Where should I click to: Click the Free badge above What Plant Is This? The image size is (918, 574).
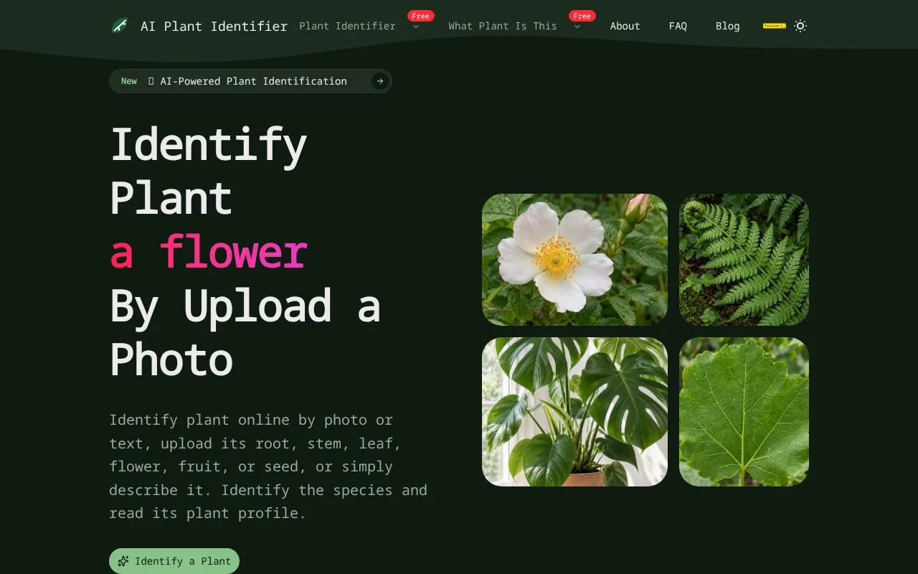click(x=582, y=16)
